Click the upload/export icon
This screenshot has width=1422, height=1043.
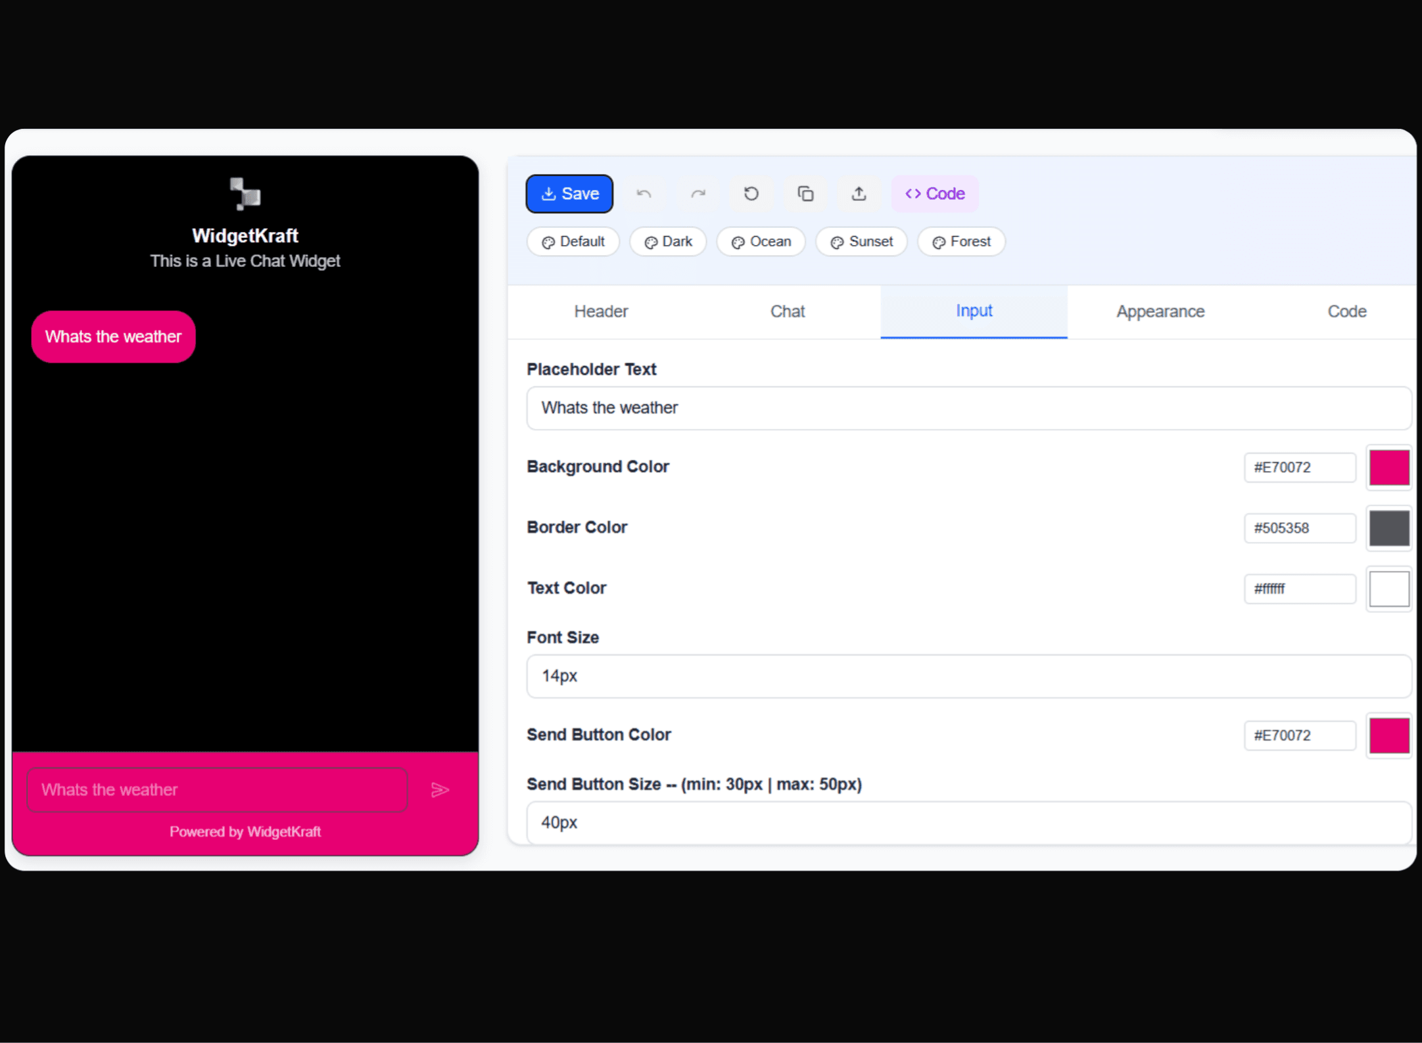click(x=859, y=193)
